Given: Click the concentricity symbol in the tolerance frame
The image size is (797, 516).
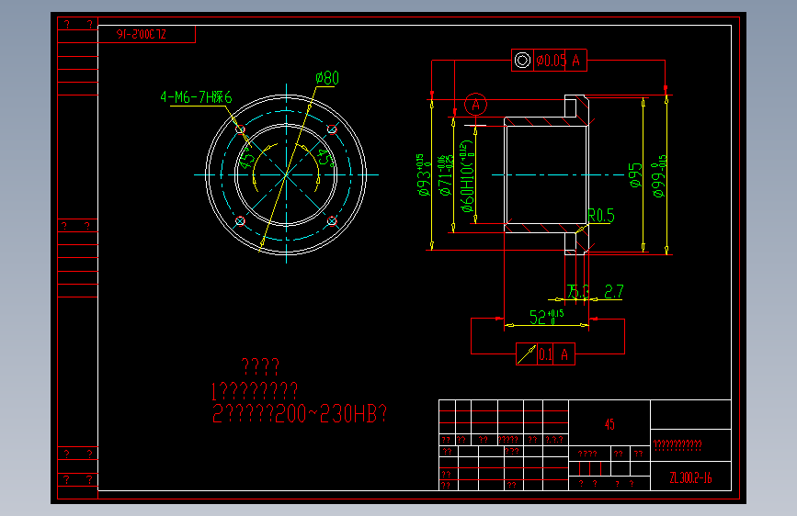Looking at the screenshot, I should click(x=522, y=61).
